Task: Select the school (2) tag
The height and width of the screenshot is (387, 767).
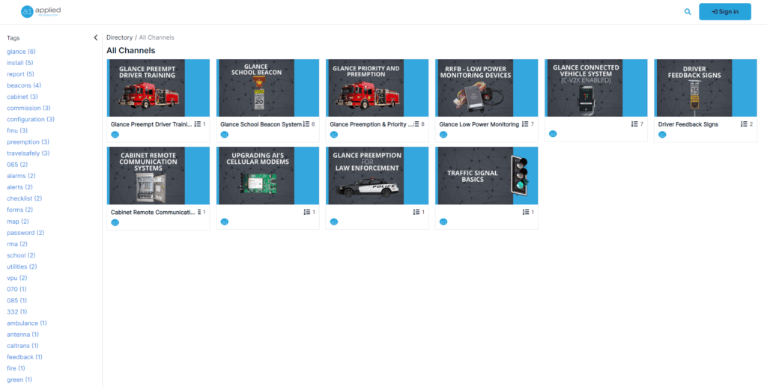Action: (21, 255)
